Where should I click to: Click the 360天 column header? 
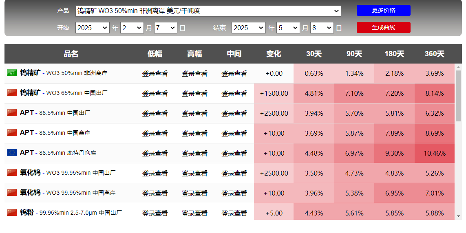[x=434, y=54]
